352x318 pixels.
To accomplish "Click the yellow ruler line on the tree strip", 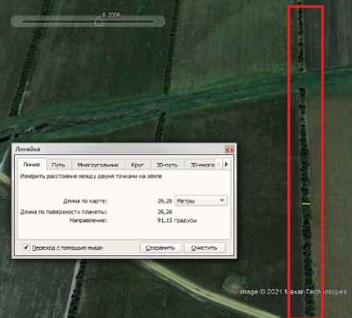I will click(x=306, y=204).
